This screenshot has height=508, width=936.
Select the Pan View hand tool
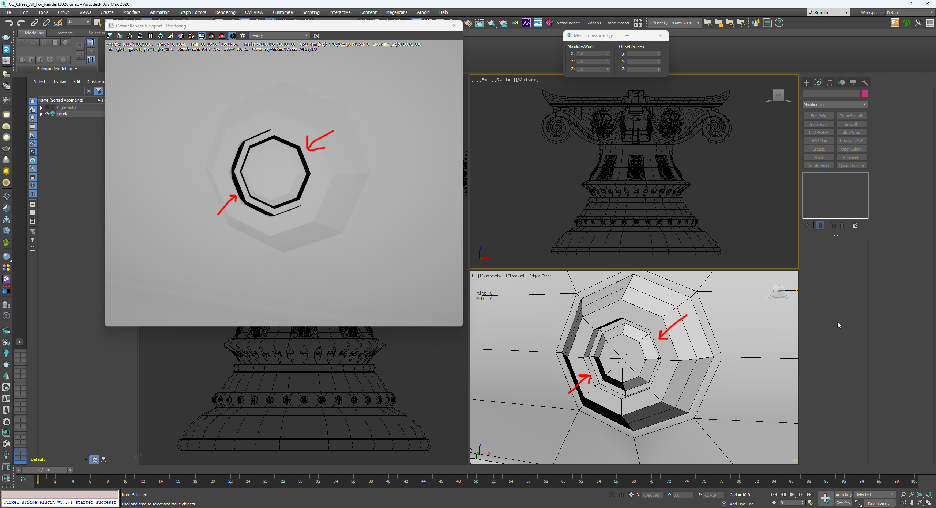(911, 503)
